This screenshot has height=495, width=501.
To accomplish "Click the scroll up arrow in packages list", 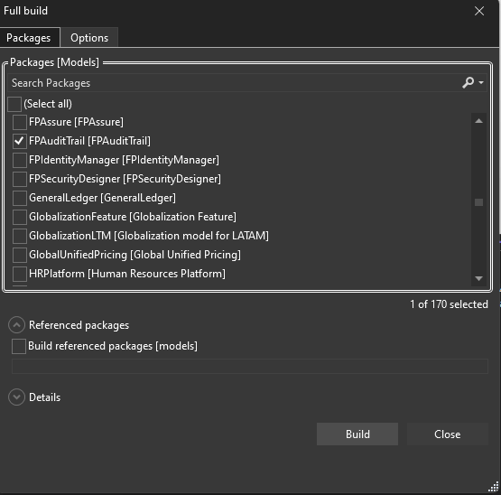I will click(478, 121).
